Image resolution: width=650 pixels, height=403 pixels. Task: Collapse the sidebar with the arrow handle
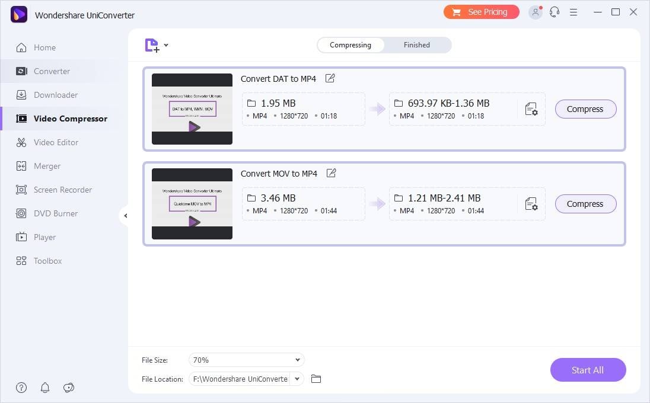[125, 215]
